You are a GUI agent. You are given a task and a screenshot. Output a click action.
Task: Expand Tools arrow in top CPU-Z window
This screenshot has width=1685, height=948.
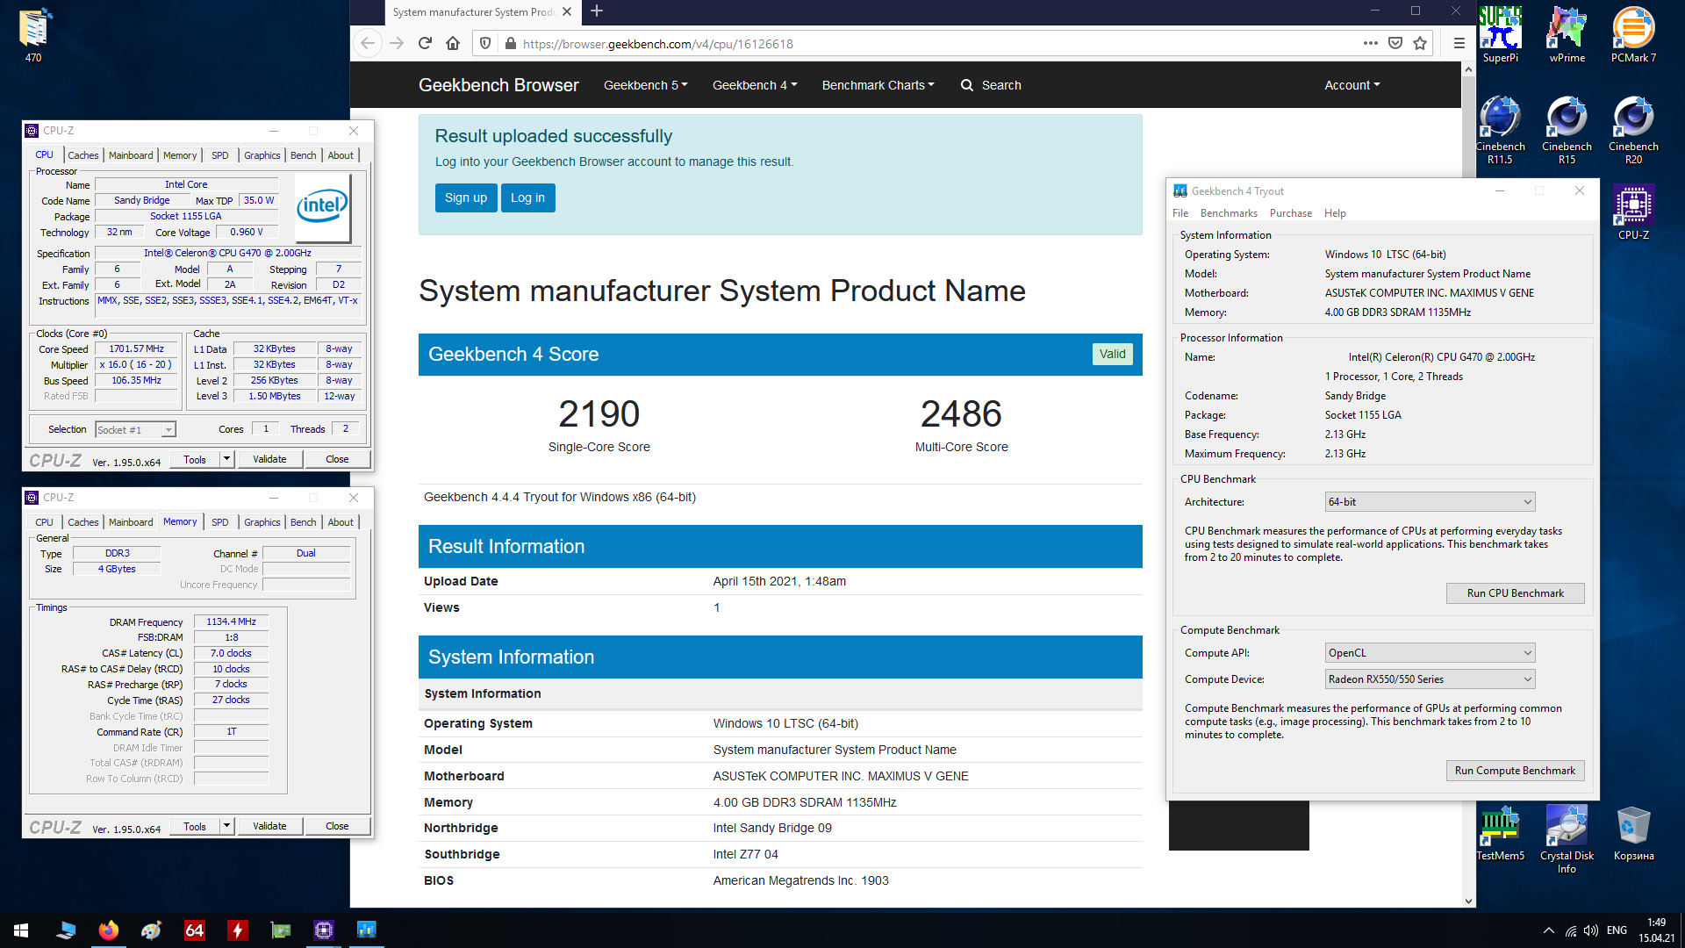click(226, 459)
